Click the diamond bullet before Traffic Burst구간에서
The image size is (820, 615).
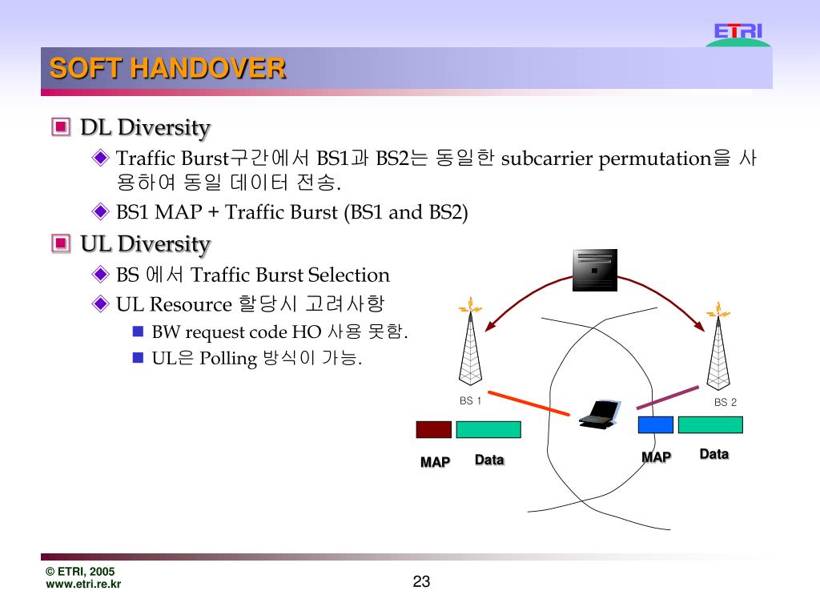[x=100, y=158]
